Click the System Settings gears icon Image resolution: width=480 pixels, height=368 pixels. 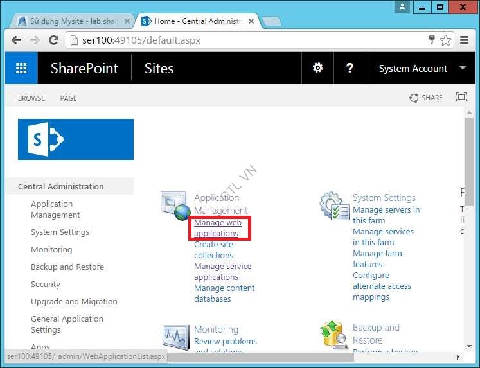pyautogui.click(x=334, y=206)
